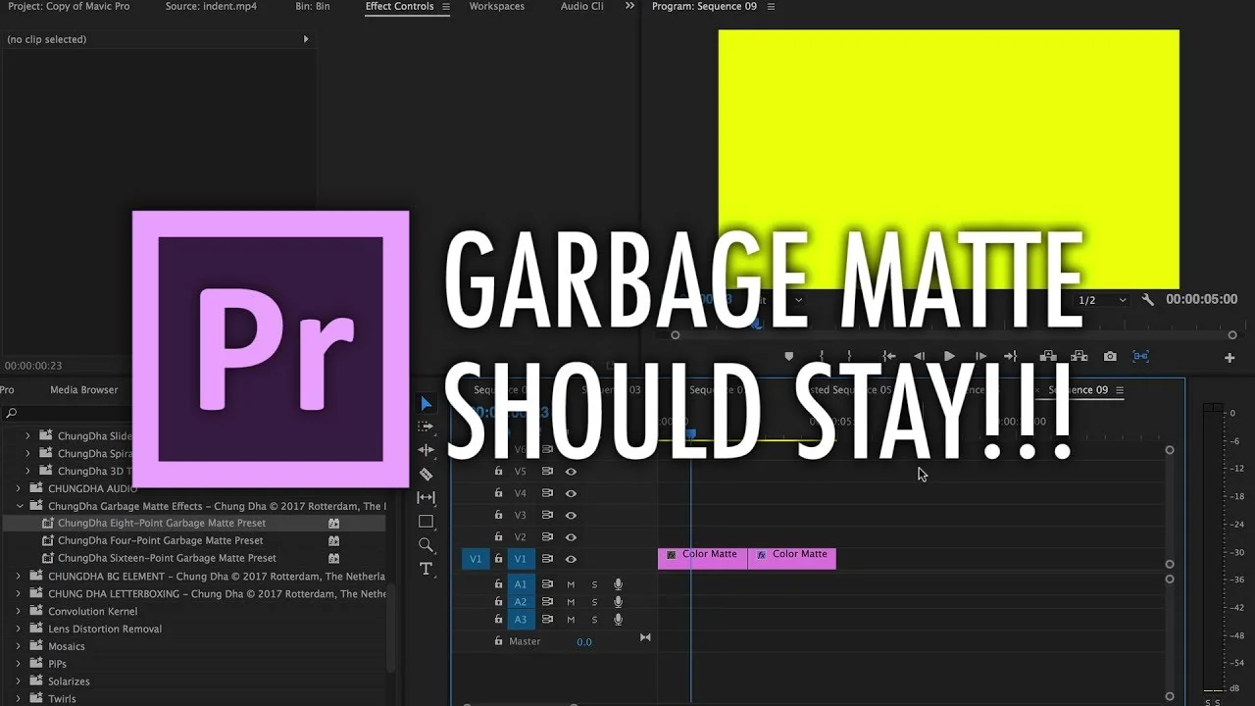Viewport: 1255px width, 706px height.
Task: Select the Track Select Forward tool
Action: click(x=426, y=427)
